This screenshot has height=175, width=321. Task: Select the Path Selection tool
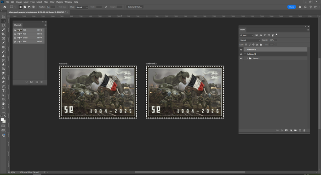pyautogui.click(x=3, y=95)
